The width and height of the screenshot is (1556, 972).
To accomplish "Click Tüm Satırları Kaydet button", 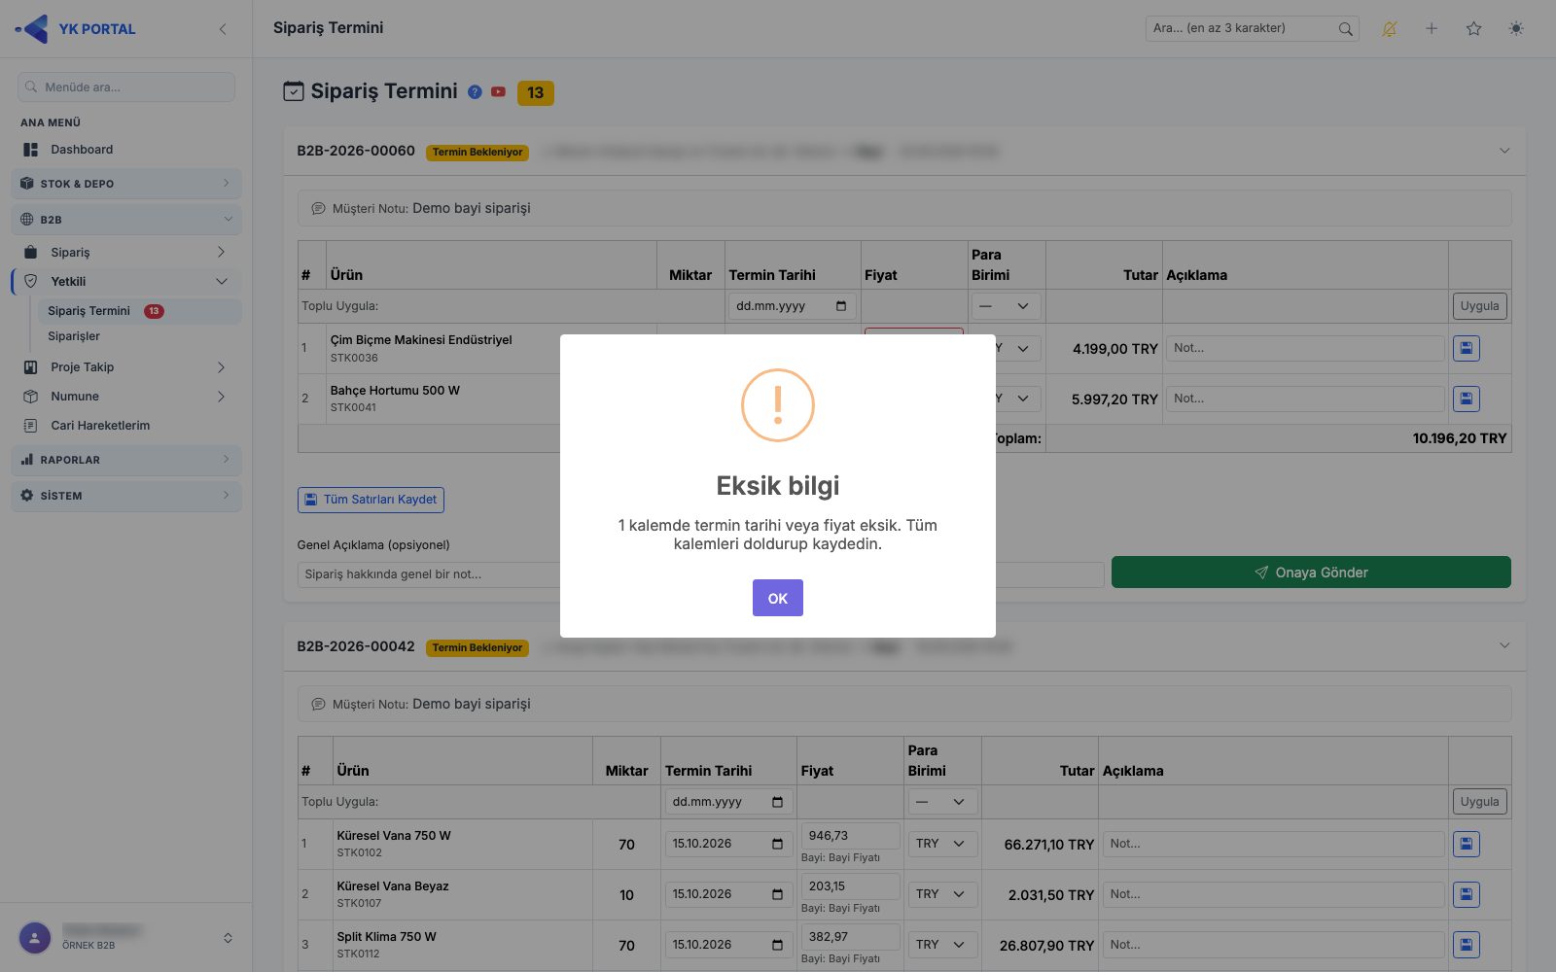I will [371, 500].
